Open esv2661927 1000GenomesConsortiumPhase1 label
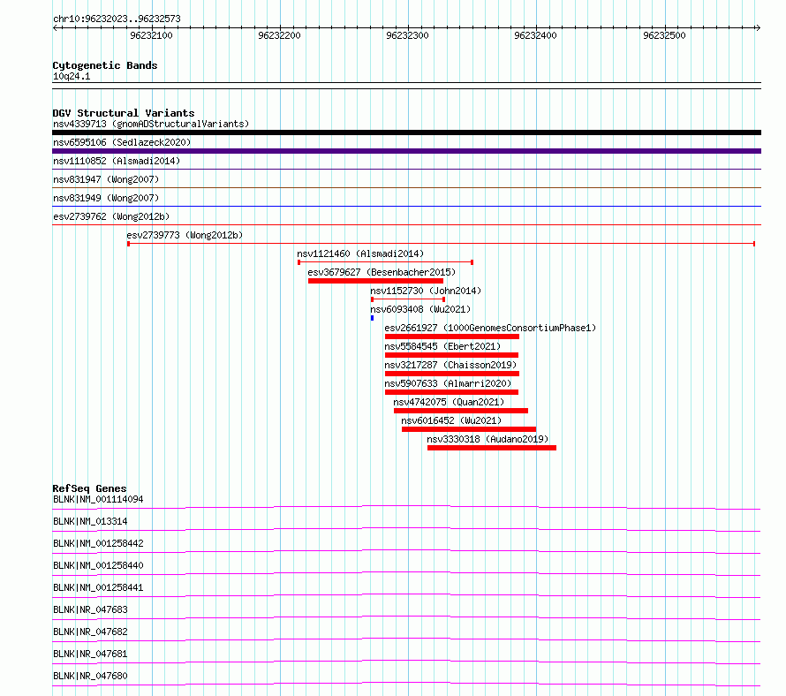 [x=490, y=328]
